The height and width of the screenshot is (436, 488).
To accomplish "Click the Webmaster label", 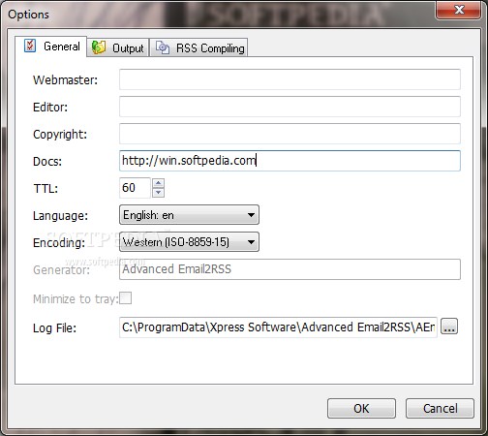I will [65, 80].
